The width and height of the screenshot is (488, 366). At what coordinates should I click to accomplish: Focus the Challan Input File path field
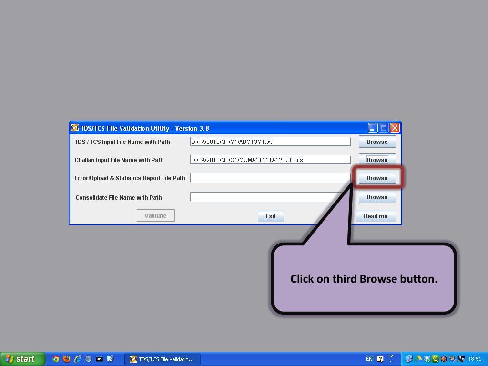tap(270, 160)
